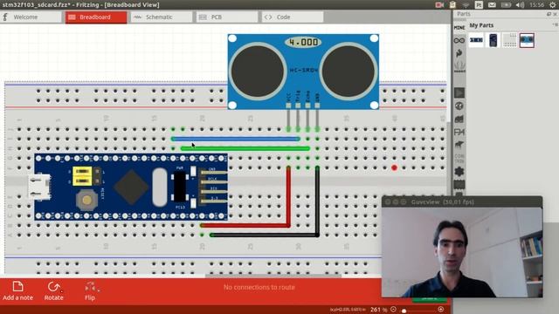Select the HC-SR04 ultrasonic sensor on the canvas

(x=303, y=72)
